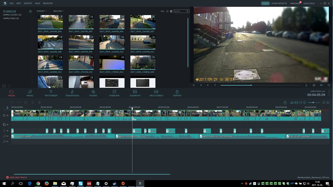This screenshot has height=187, width=333.
Task: Open the Transitions panel
Action: click(x=72, y=94)
